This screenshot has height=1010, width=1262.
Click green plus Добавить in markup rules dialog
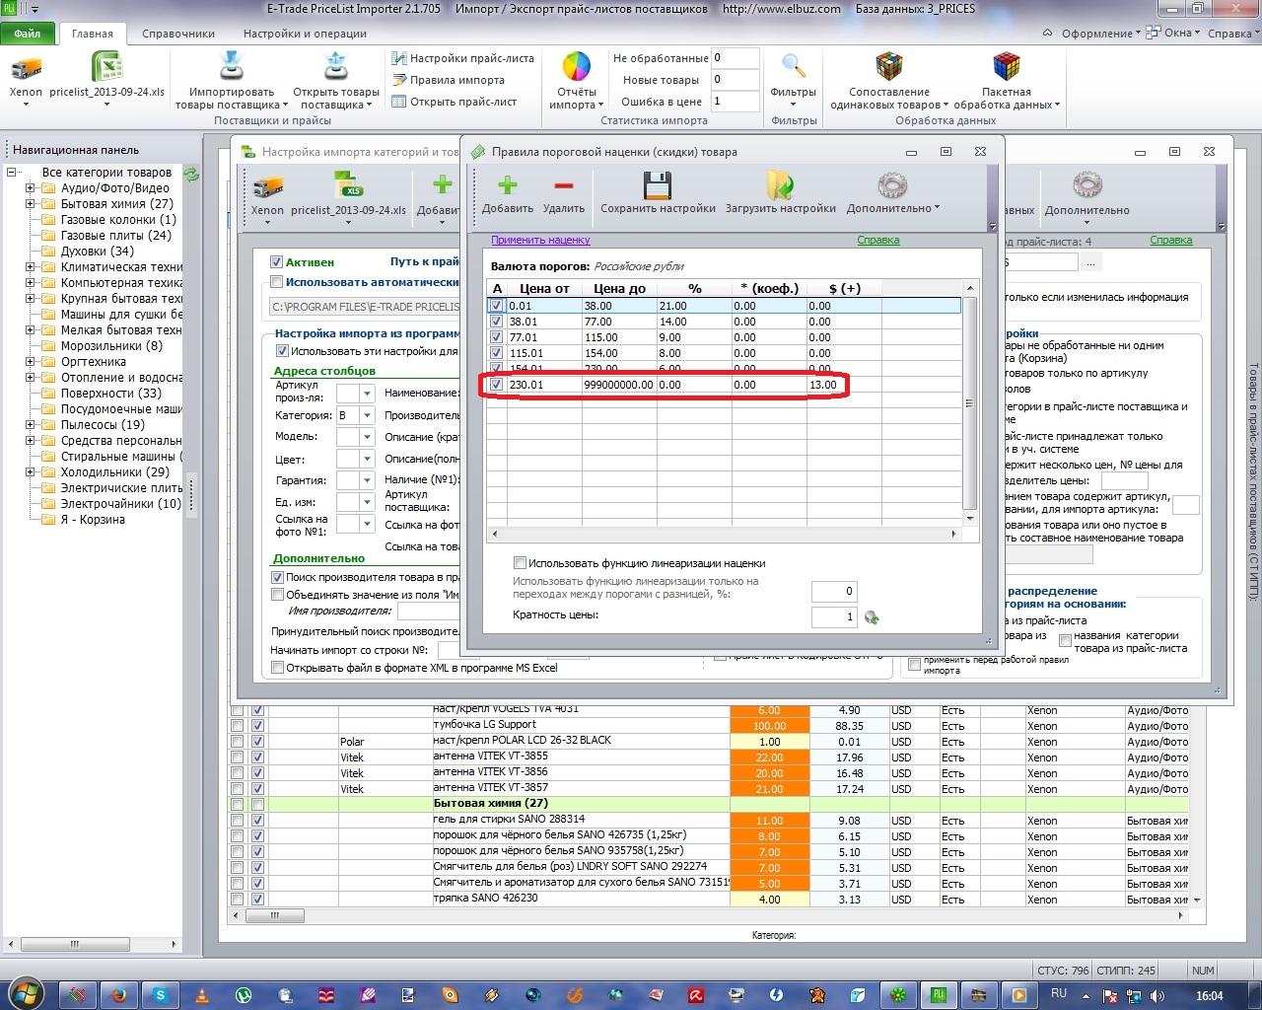coord(508,184)
